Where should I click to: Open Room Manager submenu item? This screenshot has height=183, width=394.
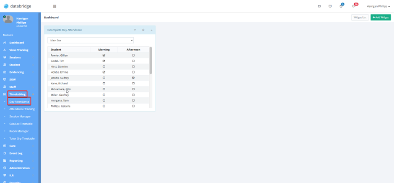click(x=19, y=131)
